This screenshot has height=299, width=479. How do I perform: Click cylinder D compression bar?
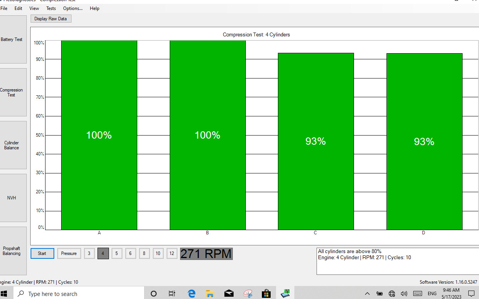point(424,142)
